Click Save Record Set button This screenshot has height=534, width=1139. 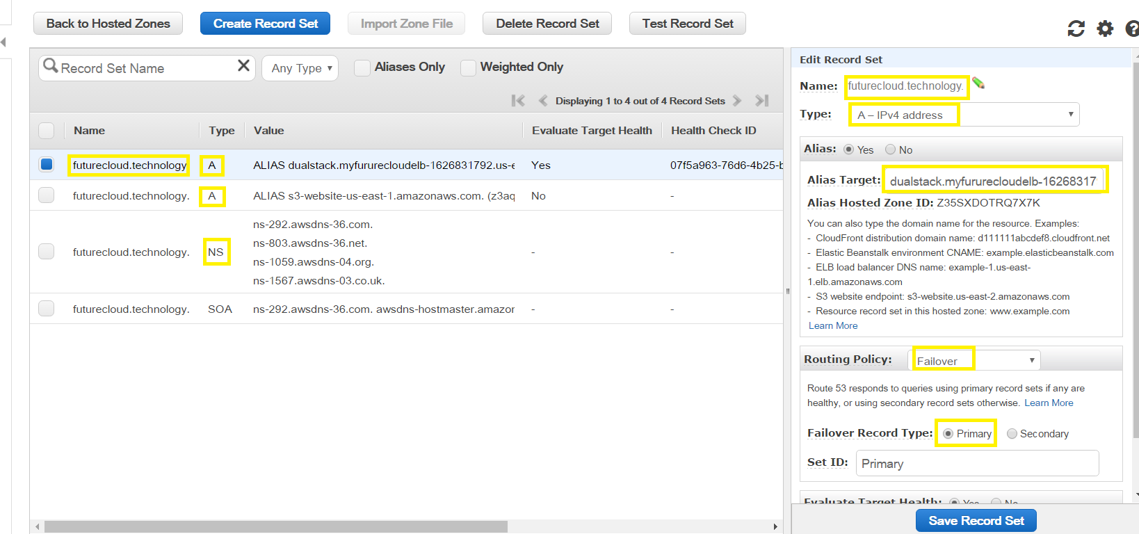pyautogui.click(x=976, y=521)
